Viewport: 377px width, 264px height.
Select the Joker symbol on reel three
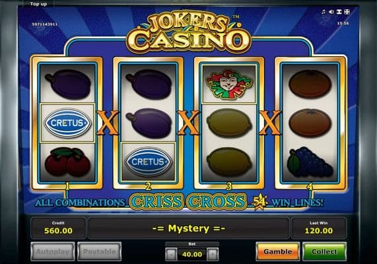229,84
